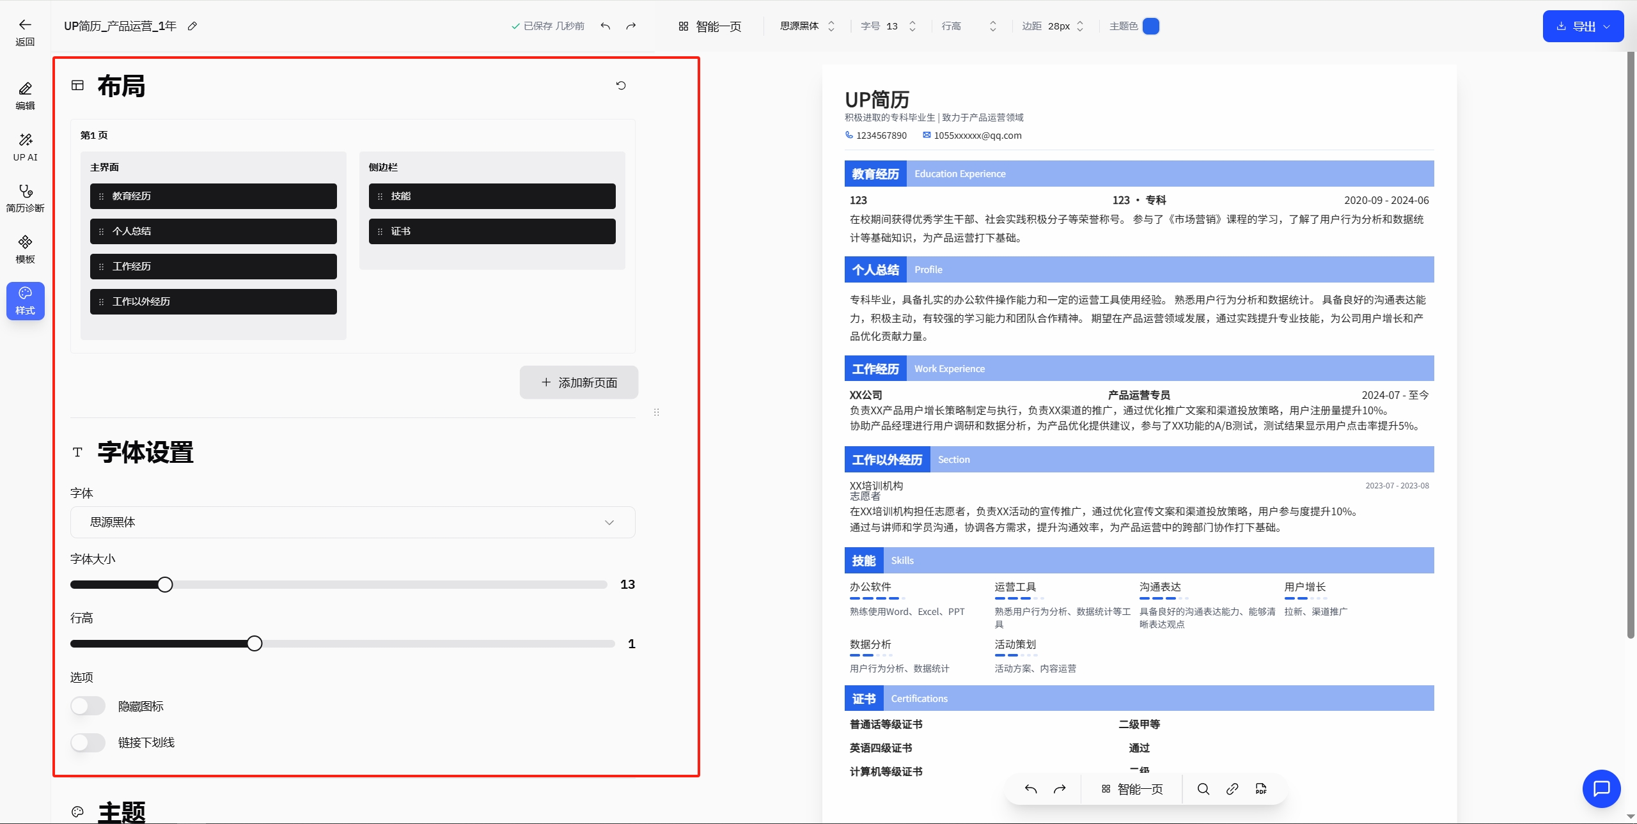Expand the top toolbar 思源黑体 font selector
Viewport: 1637px width, 824px height.
(x=807, y=26)
